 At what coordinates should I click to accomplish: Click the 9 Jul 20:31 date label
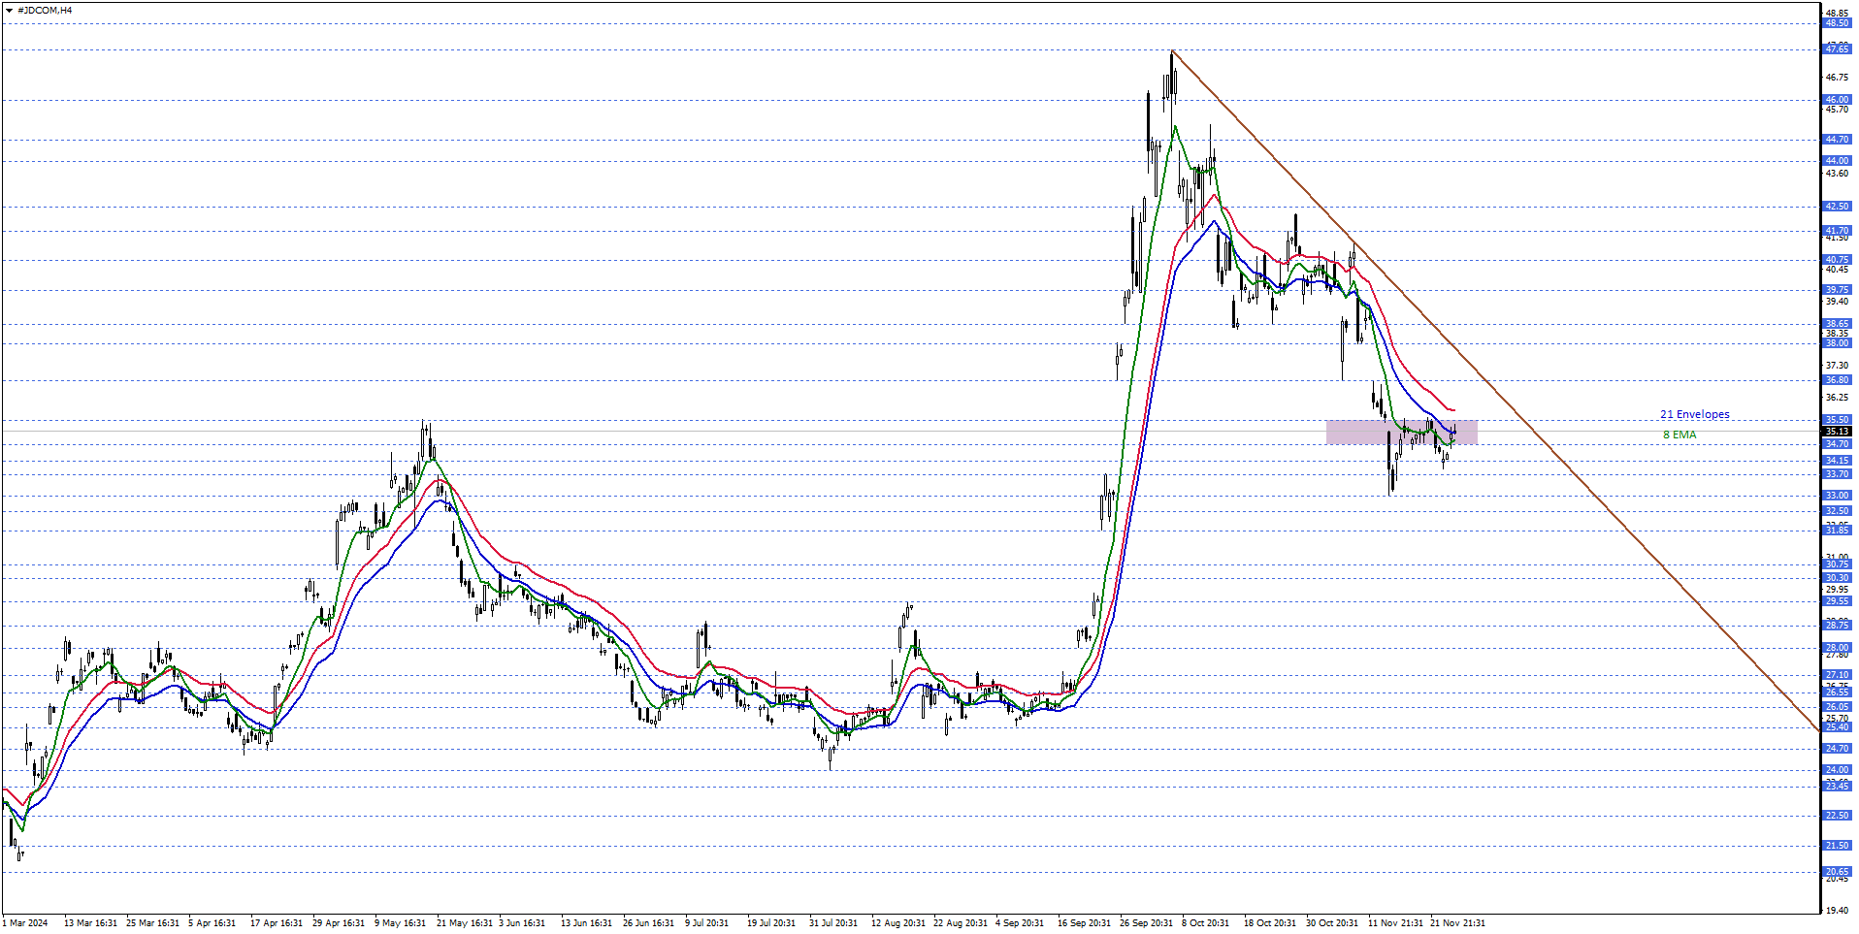click(x=707, y=923)
